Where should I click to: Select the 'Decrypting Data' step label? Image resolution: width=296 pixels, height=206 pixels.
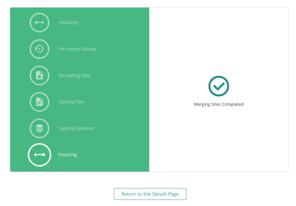coord(74,75)
